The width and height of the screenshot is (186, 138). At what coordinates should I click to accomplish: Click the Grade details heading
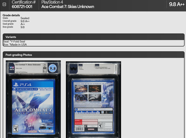pos(11,15)
